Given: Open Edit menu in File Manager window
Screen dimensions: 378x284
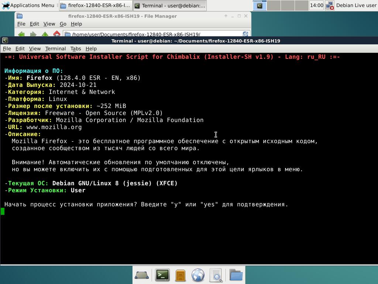Looking at the screenshot, I should (x=34, y=24).
